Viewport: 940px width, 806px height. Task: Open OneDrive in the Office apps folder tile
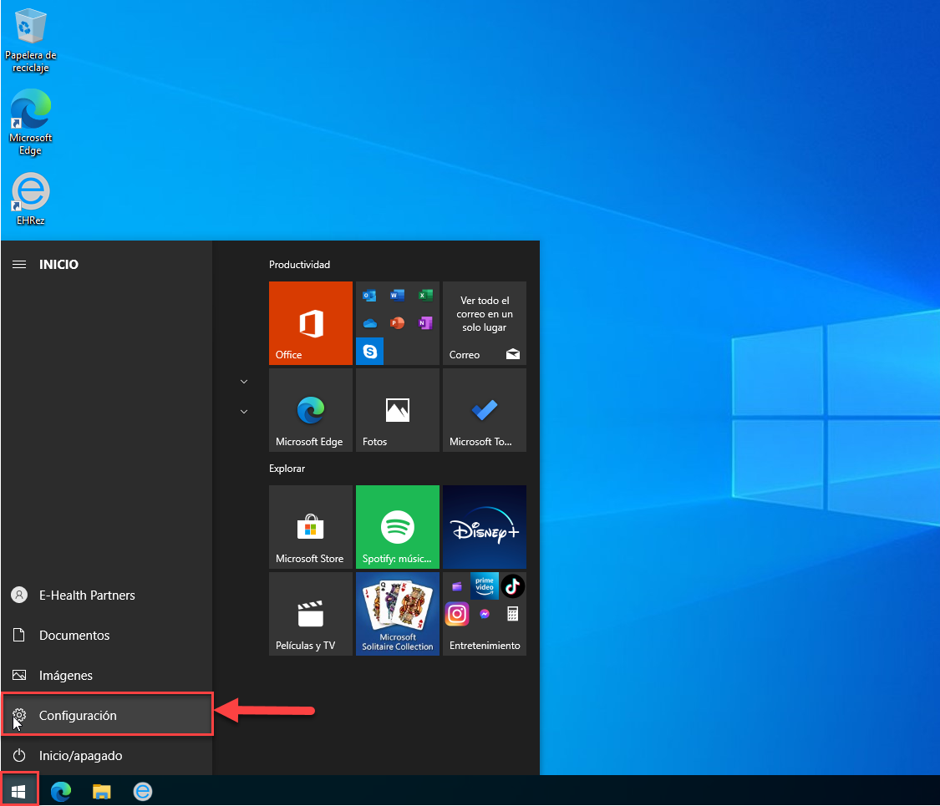[x=370, y=323]
